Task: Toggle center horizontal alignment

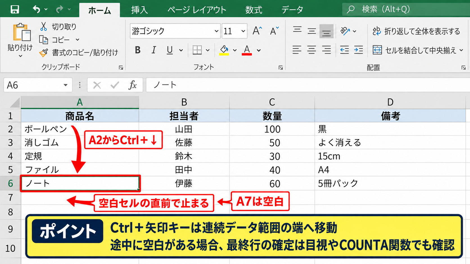Action: tap(311, 50)
